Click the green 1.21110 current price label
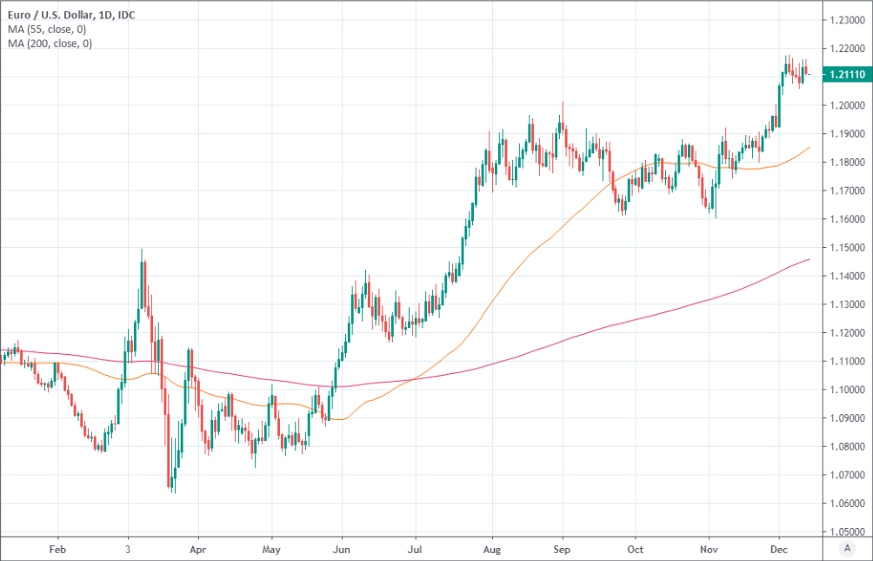The image size is (873, 561). [x=848, y=77]
